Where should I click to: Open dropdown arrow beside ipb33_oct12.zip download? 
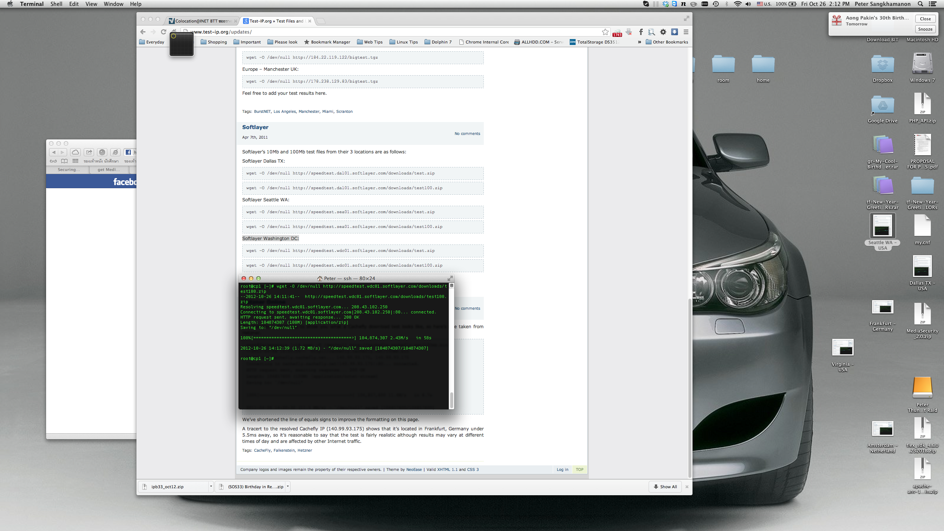pyautogui.click(x=211, y=486)
